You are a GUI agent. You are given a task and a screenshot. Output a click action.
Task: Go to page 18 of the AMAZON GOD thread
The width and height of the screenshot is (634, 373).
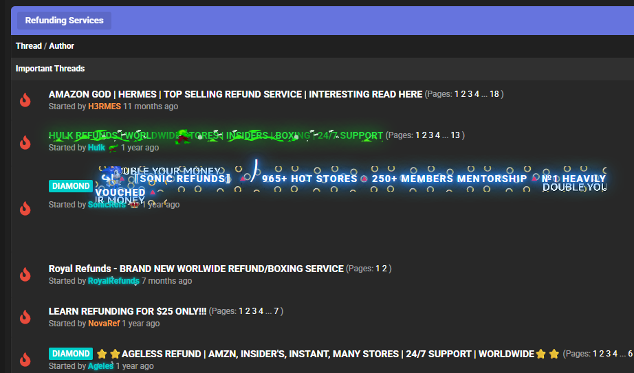(x=494, y=94)
